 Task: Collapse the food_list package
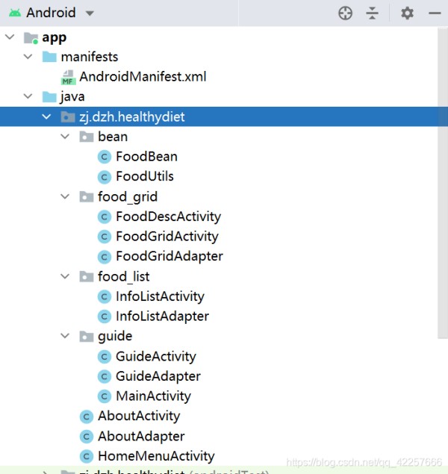65,276
